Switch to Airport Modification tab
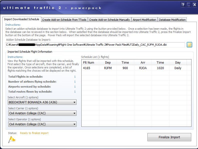The width and height of the screenshot is (198, 149). pos(144,20)
